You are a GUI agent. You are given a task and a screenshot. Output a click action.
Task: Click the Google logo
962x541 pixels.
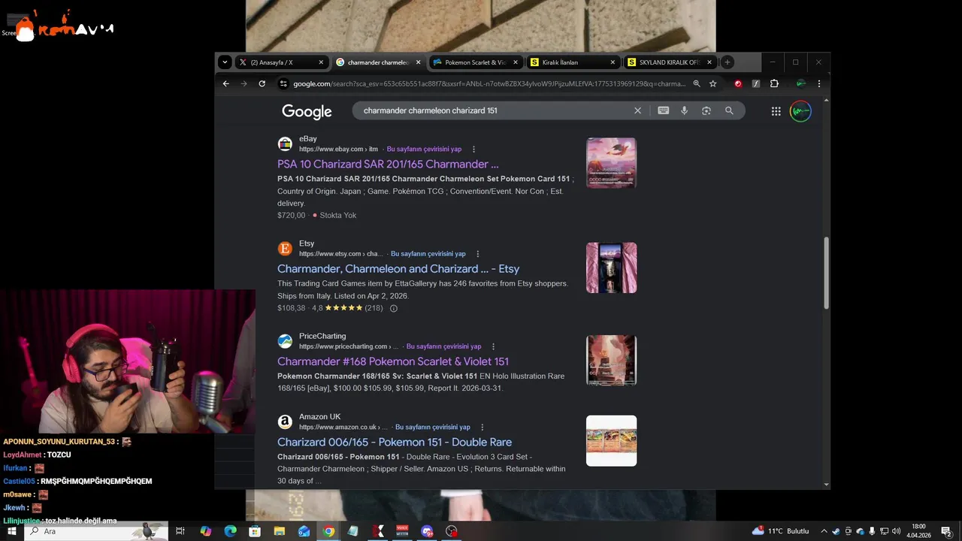[307, 111]
